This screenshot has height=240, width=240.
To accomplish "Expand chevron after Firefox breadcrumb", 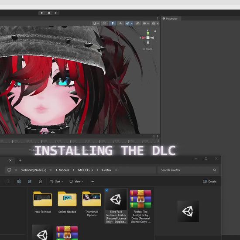I will coord(116,170).
